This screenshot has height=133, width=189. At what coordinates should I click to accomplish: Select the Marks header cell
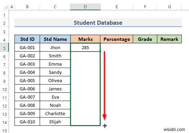[x=85, y=39]
